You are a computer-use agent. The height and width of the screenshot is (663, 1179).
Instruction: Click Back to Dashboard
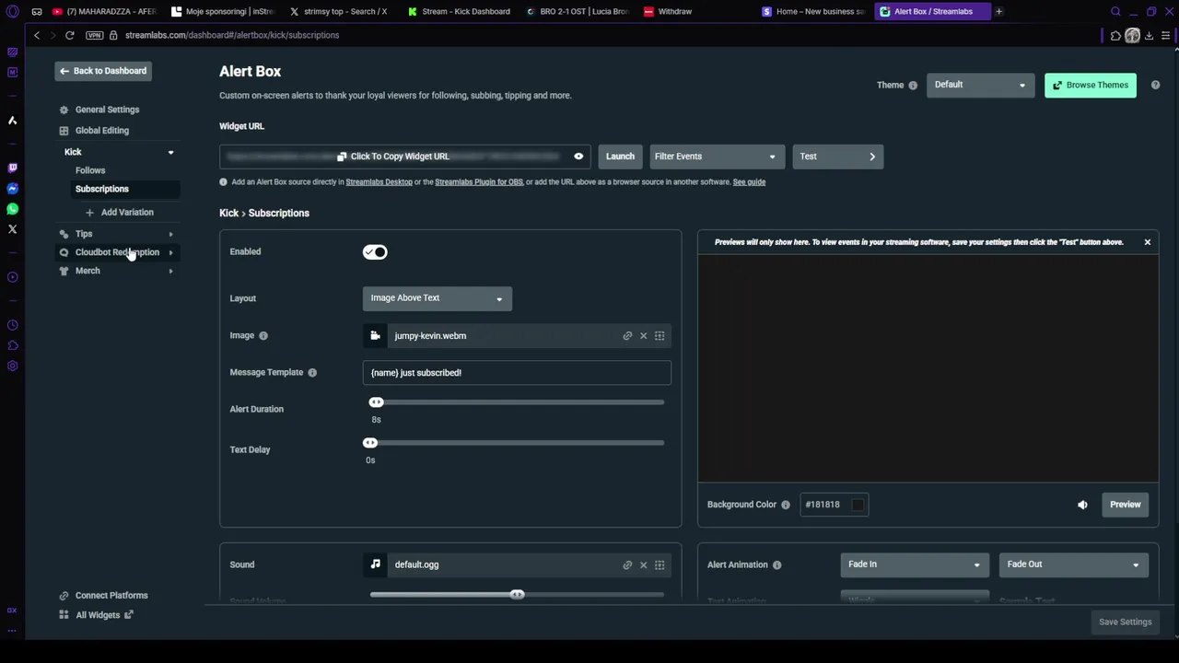click(x=103, y=71)
